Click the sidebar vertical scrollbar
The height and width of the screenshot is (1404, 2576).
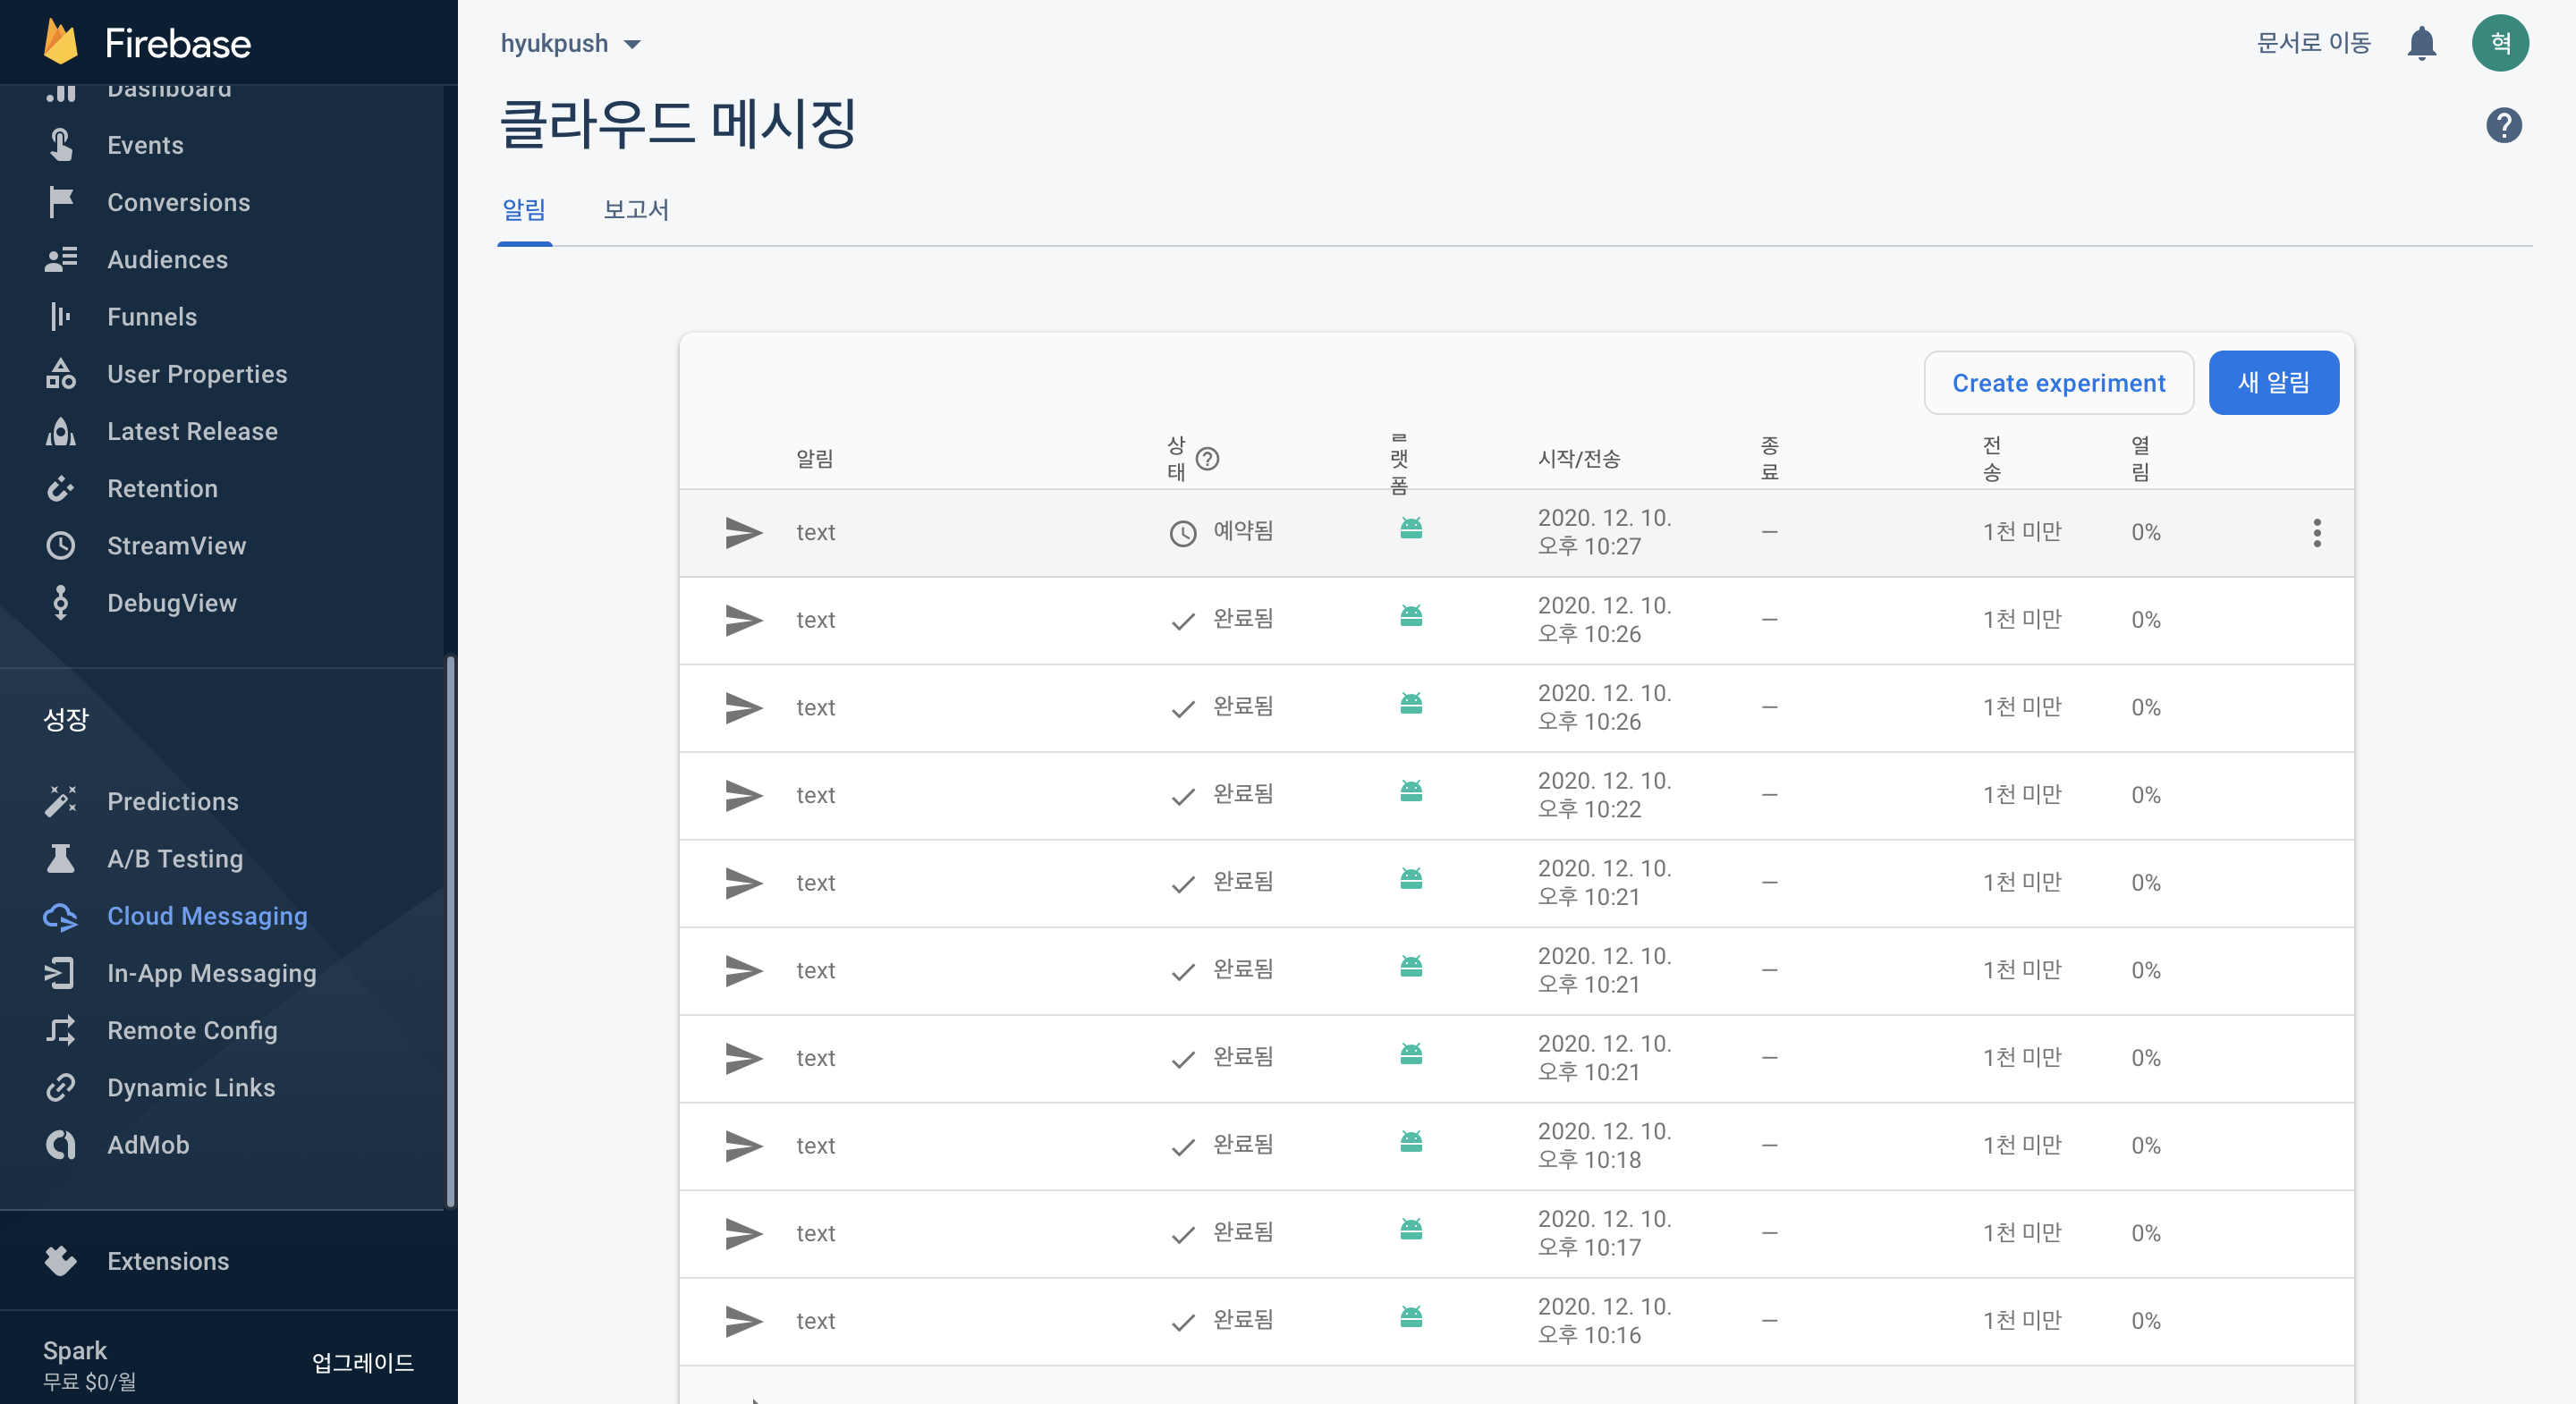(450, 930)
